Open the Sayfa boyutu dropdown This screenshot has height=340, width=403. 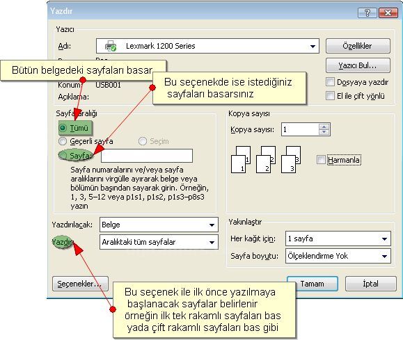point(384,256)
